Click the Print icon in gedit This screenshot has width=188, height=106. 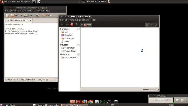[x=37, y=15]
